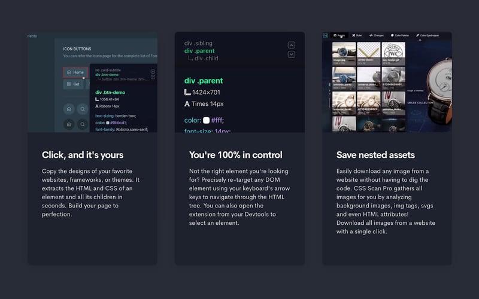Select the universe_parto blue watch thumbnail
The image size is (479, 299).
pos(344,78)
